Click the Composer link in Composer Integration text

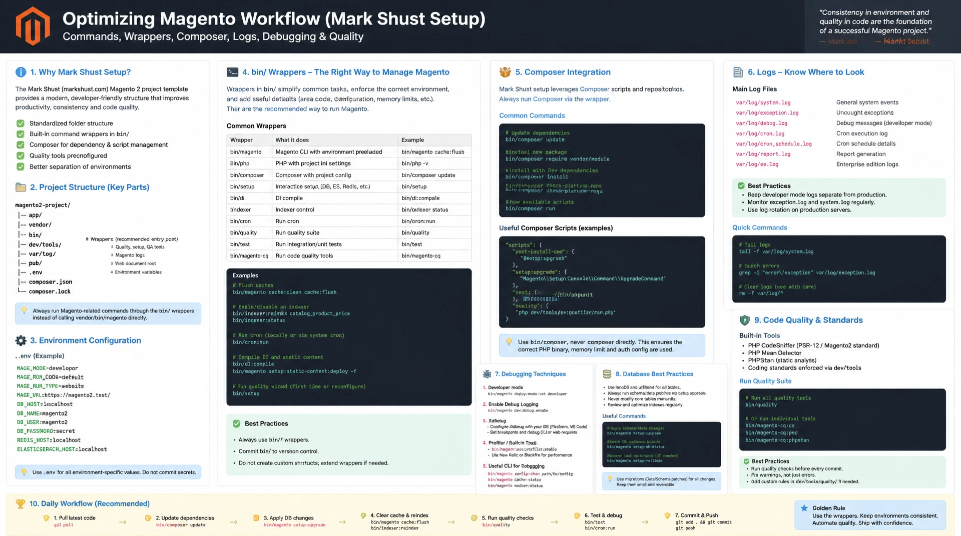[x=595, y=89]
